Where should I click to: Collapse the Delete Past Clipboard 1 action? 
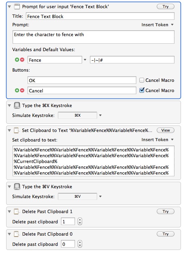(x=9, y=211)
